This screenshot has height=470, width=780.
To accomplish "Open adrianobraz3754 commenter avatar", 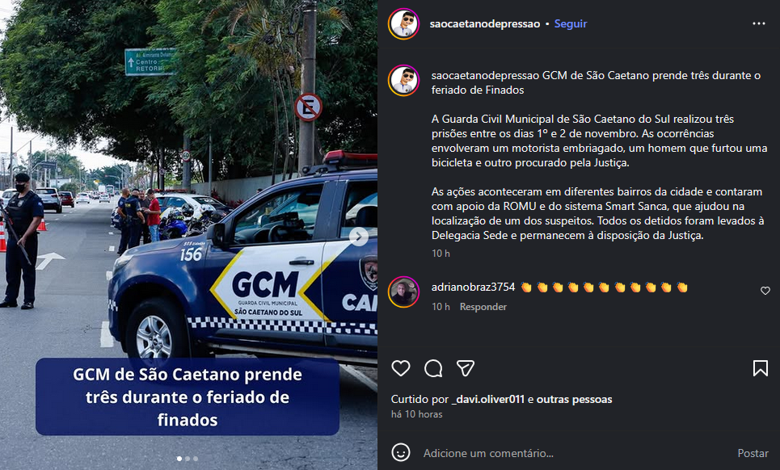I will click(x=403, y=292).
